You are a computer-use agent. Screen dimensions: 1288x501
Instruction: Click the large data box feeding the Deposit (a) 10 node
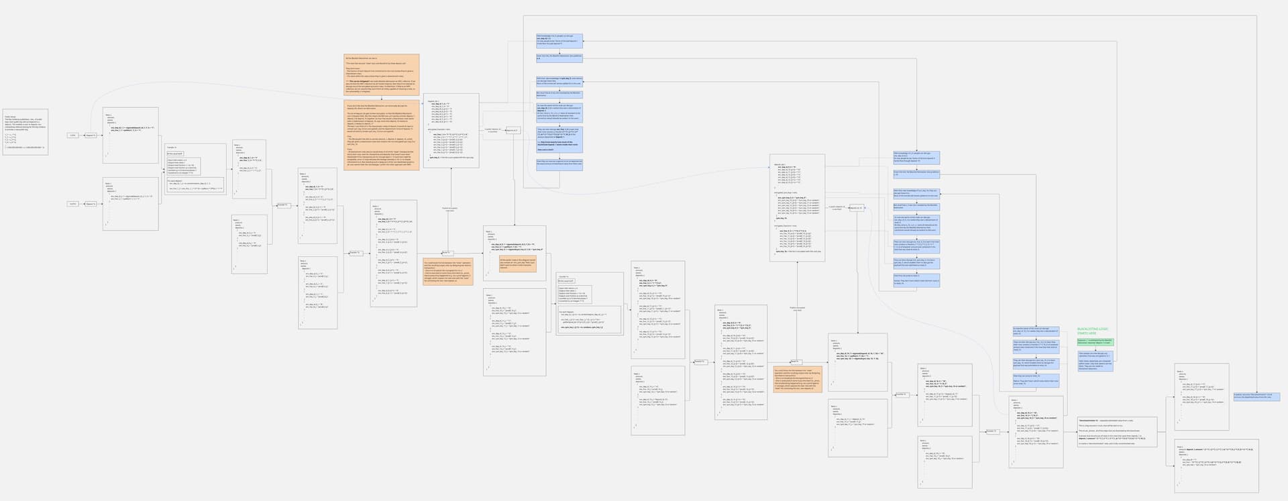(x=797, y=207)
